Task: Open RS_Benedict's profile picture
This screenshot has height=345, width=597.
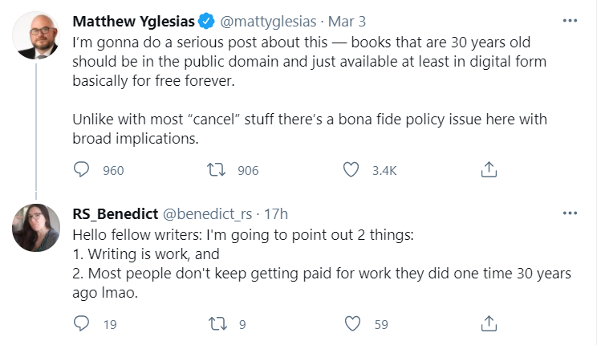Action: click(36, 228)
